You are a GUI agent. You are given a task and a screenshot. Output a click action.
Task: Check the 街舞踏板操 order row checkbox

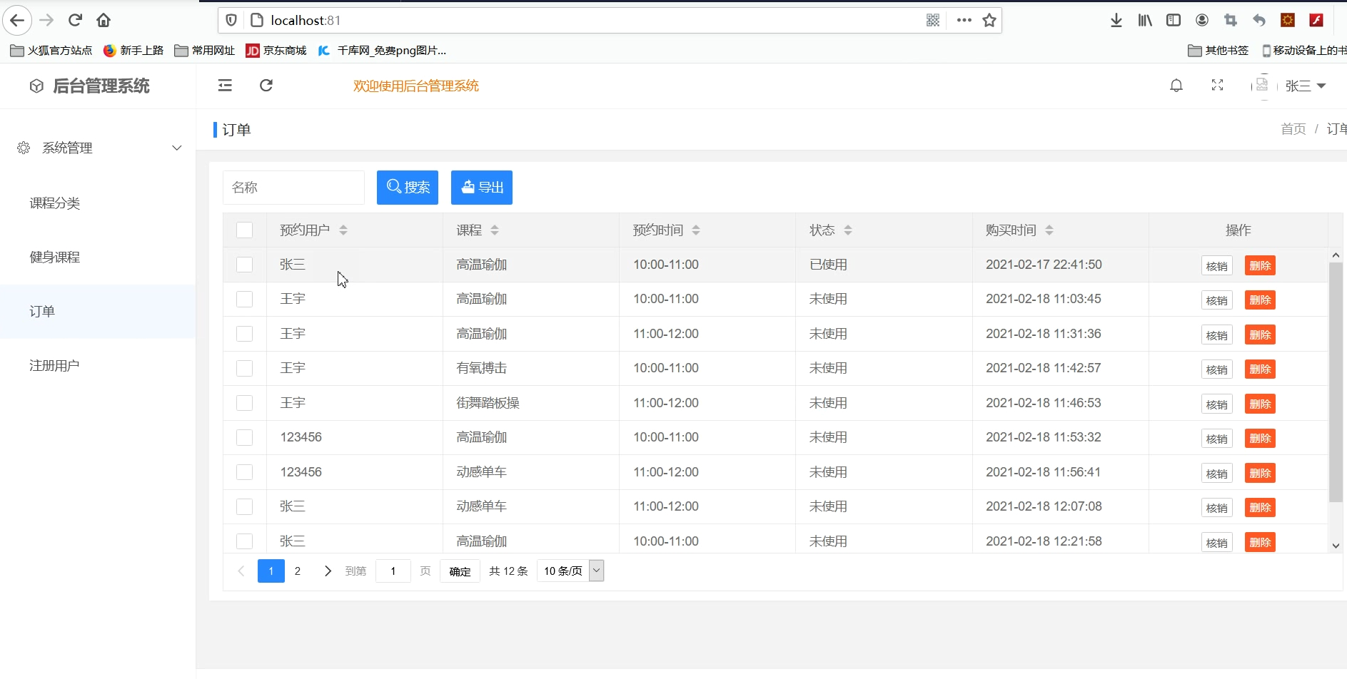[x=244, y=403]
